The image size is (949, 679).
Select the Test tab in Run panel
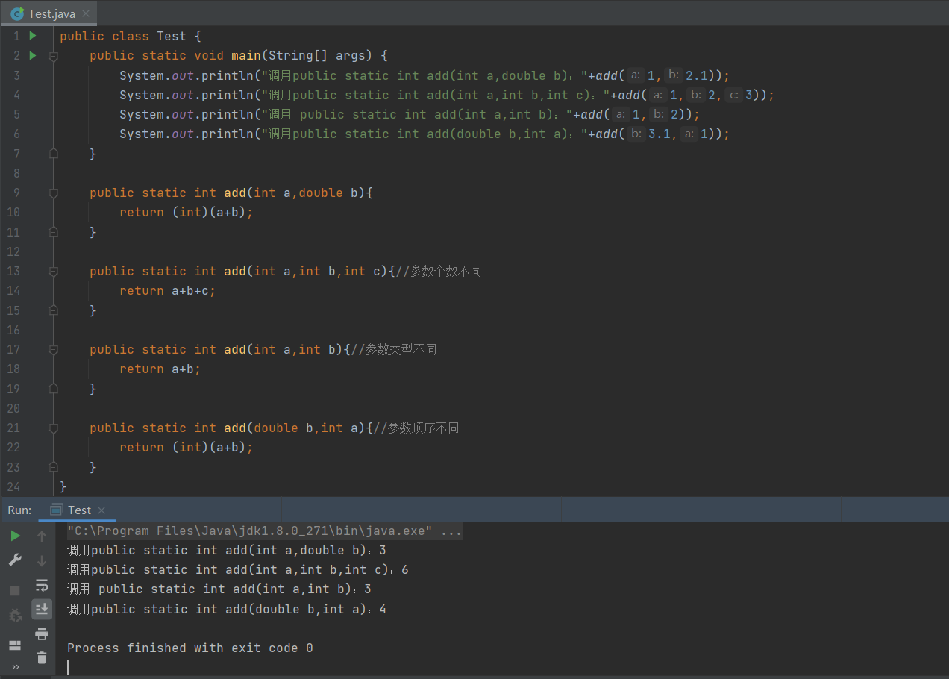78,510
